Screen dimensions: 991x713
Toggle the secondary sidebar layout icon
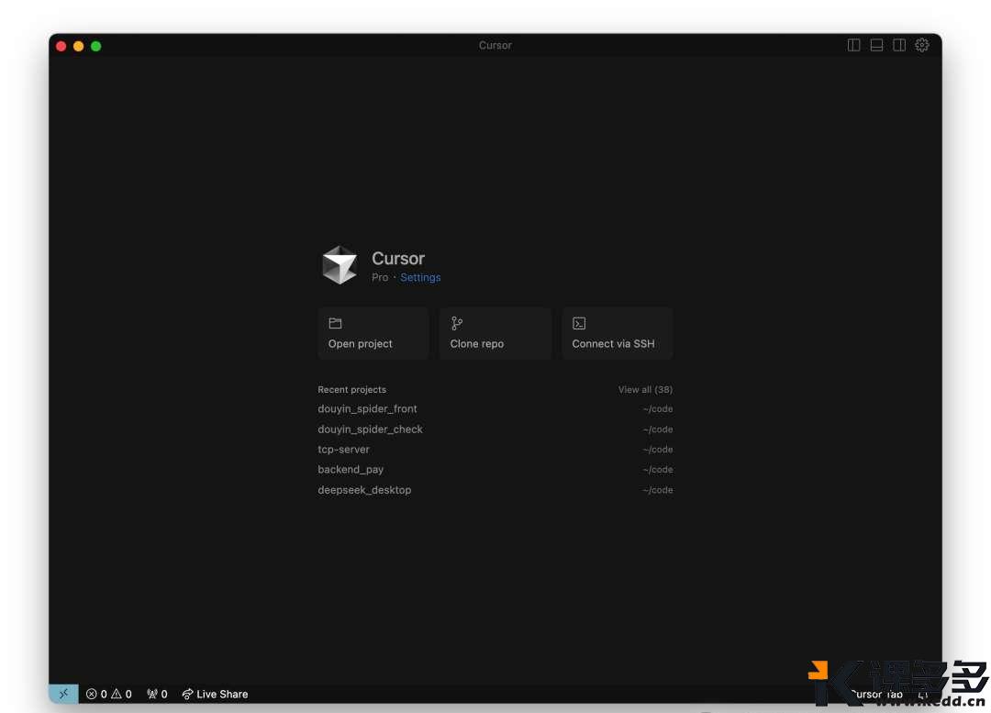pyautogui.click(x=899, y=45)
